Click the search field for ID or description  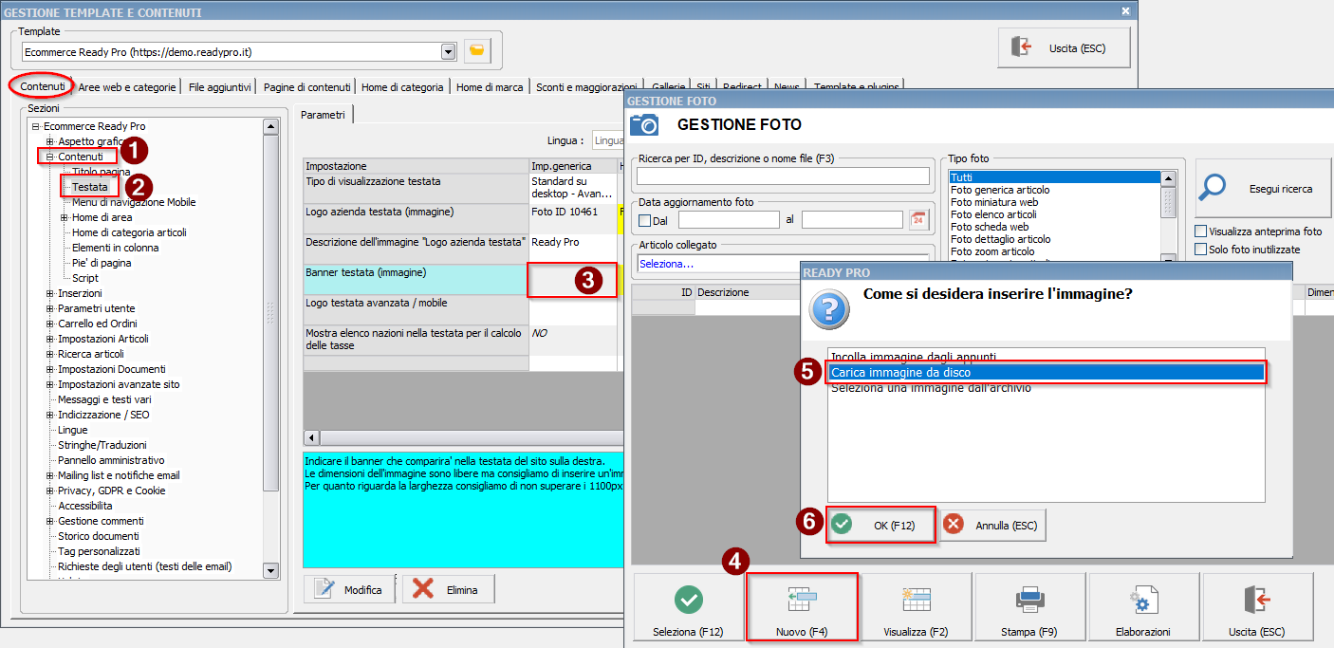pyautogui.click(x=783, y=176)
